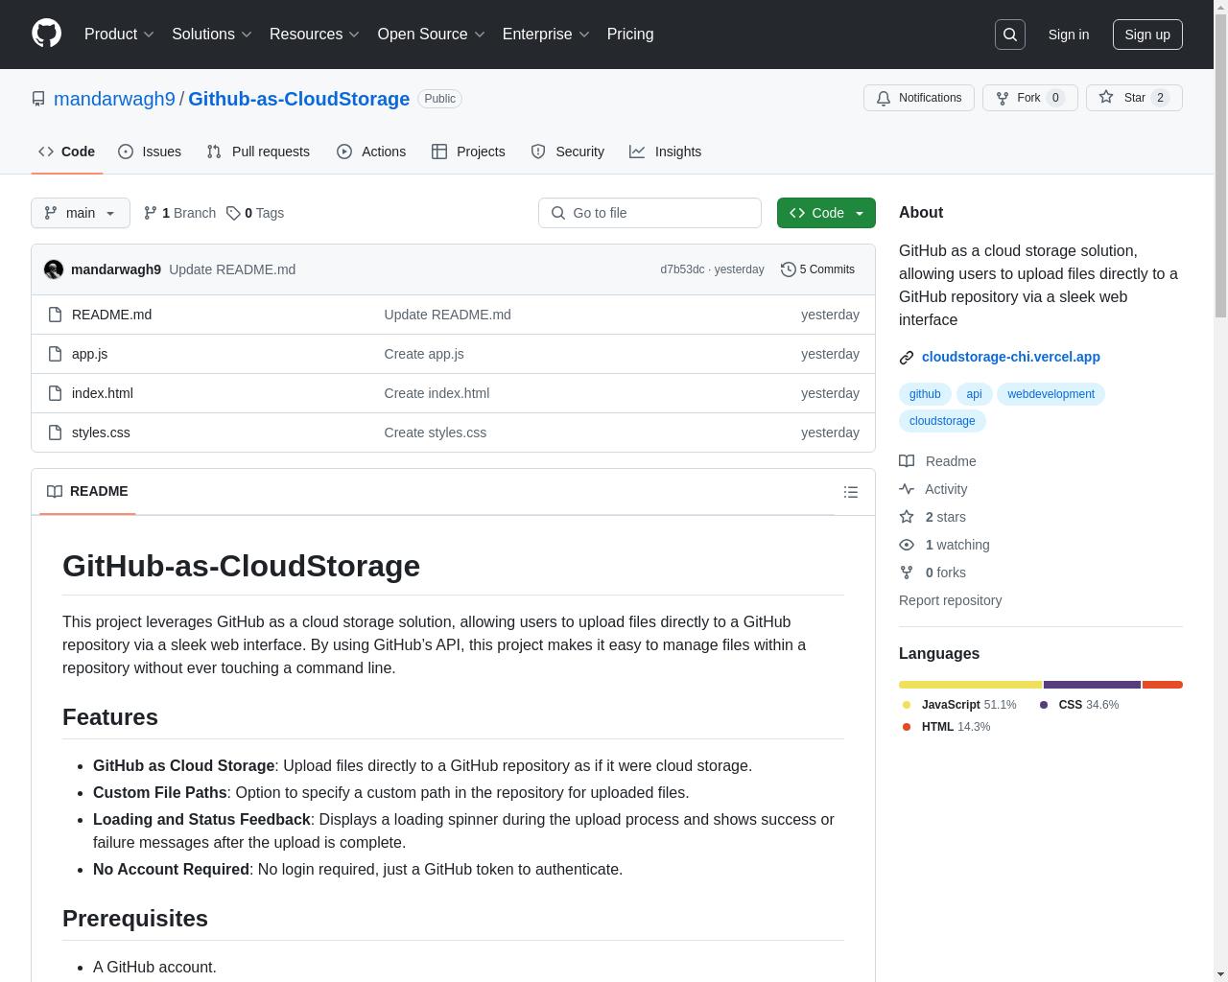
Task: Open the Issues tab
Action: point(150,152)
